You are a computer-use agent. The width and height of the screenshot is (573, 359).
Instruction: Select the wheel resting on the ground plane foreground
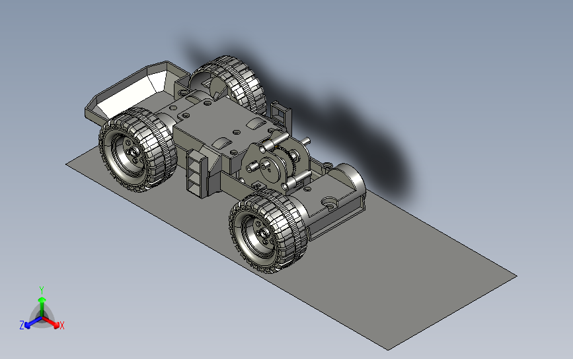point(268,231)
